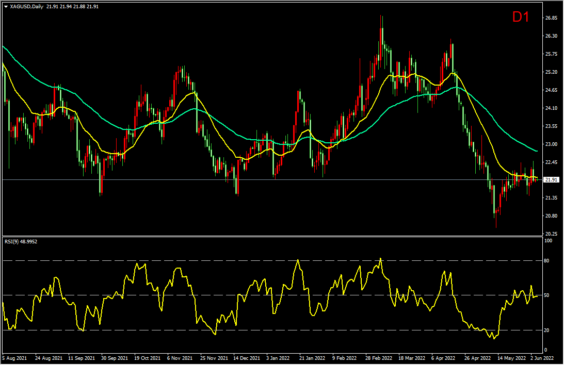Click the 30 Sep 2021 date label
Image resolution: width=564 pixels, height=365 pixels.
click(115, 358)
